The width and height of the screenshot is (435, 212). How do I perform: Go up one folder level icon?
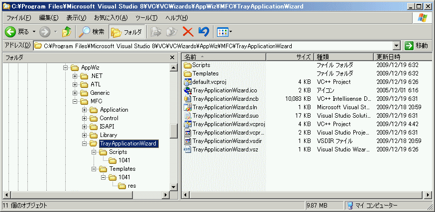click(x=67, y=32)
